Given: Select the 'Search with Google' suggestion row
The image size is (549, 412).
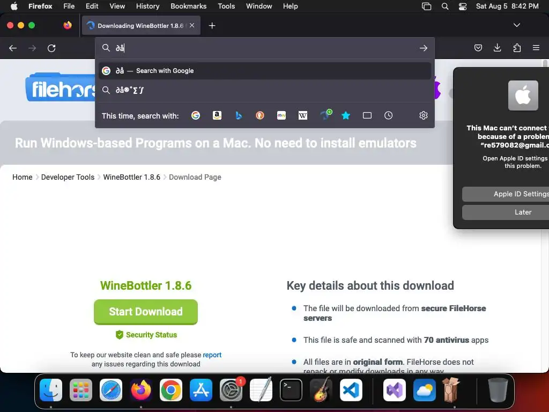Looking at the screenshot, I should click(265, 71).
